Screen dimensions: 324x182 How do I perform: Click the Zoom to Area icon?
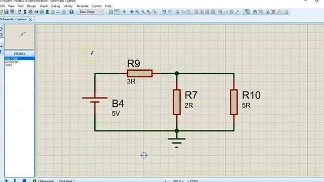(154, 12)
